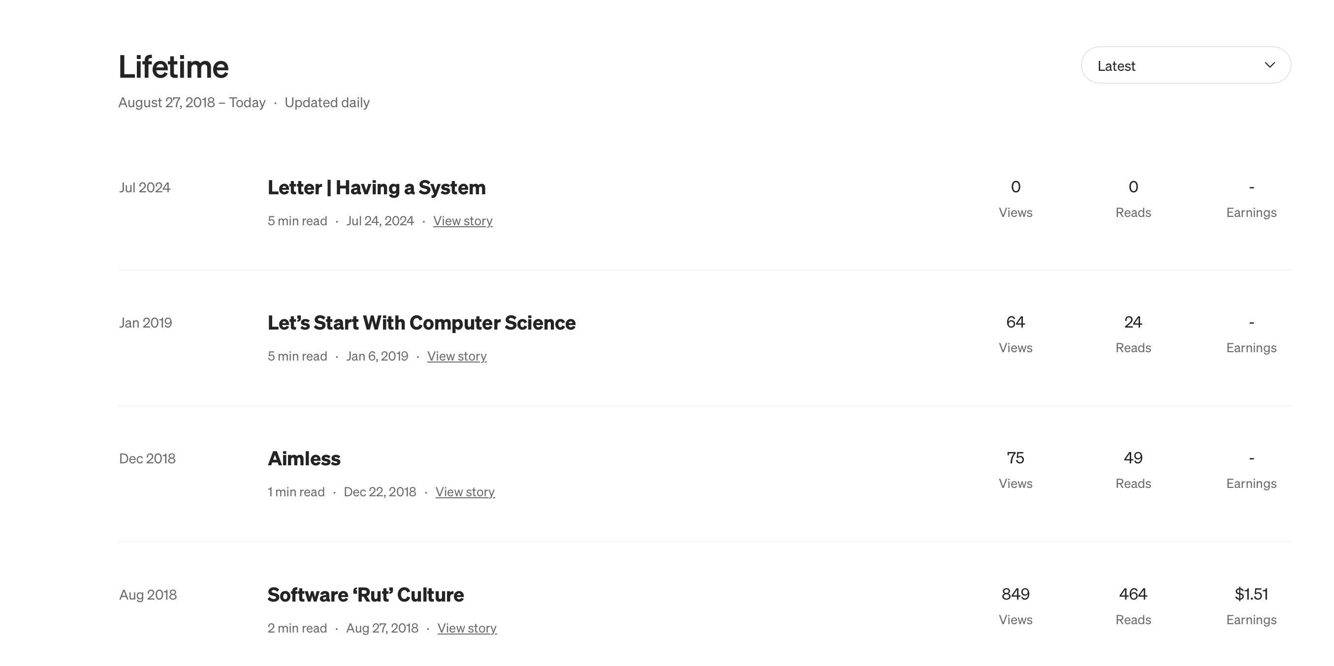Follow the View story link under Aimless

465,492
